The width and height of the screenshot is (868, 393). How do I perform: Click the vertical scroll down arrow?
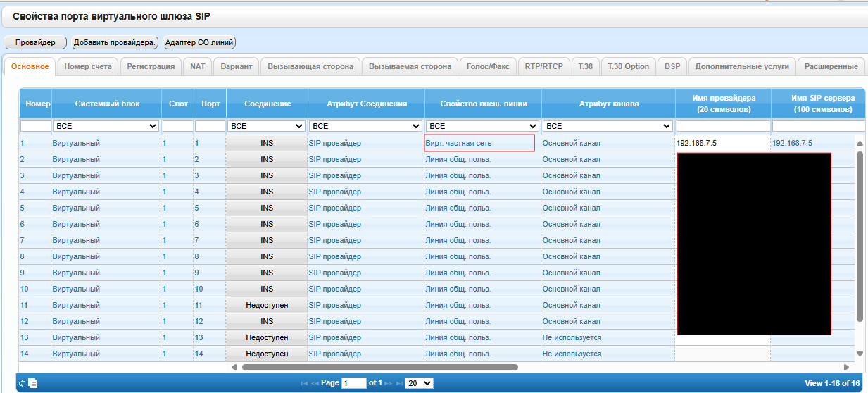coord(859,354)
